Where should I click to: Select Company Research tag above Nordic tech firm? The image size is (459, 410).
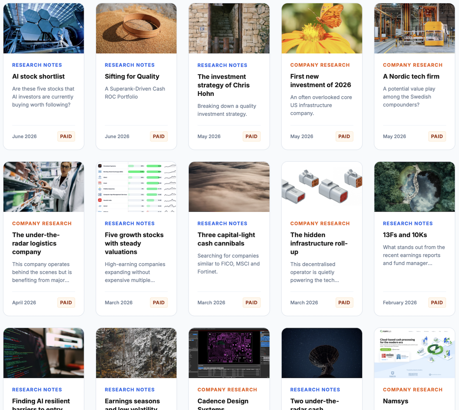(413, 65)
